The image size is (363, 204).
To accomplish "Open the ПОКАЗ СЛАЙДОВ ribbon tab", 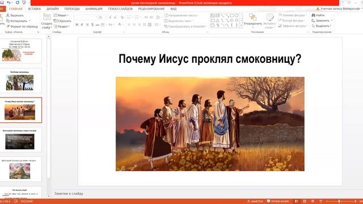I will [120, 9].
